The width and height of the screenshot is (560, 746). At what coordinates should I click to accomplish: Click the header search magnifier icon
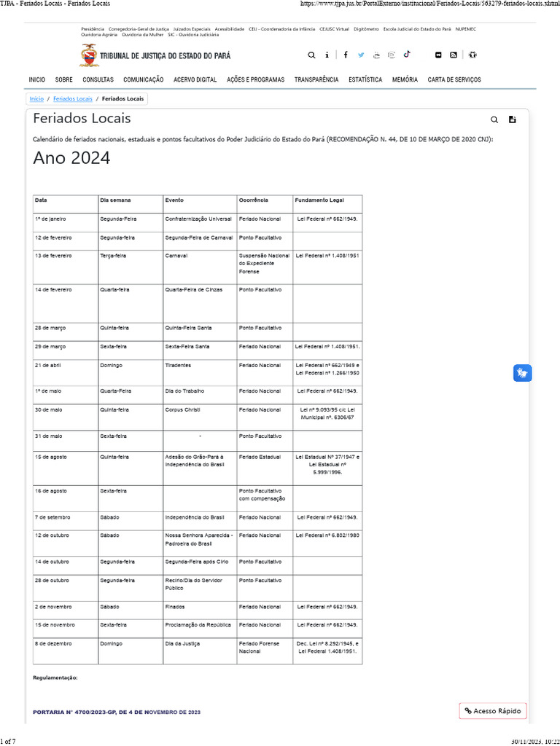point(311,55)
